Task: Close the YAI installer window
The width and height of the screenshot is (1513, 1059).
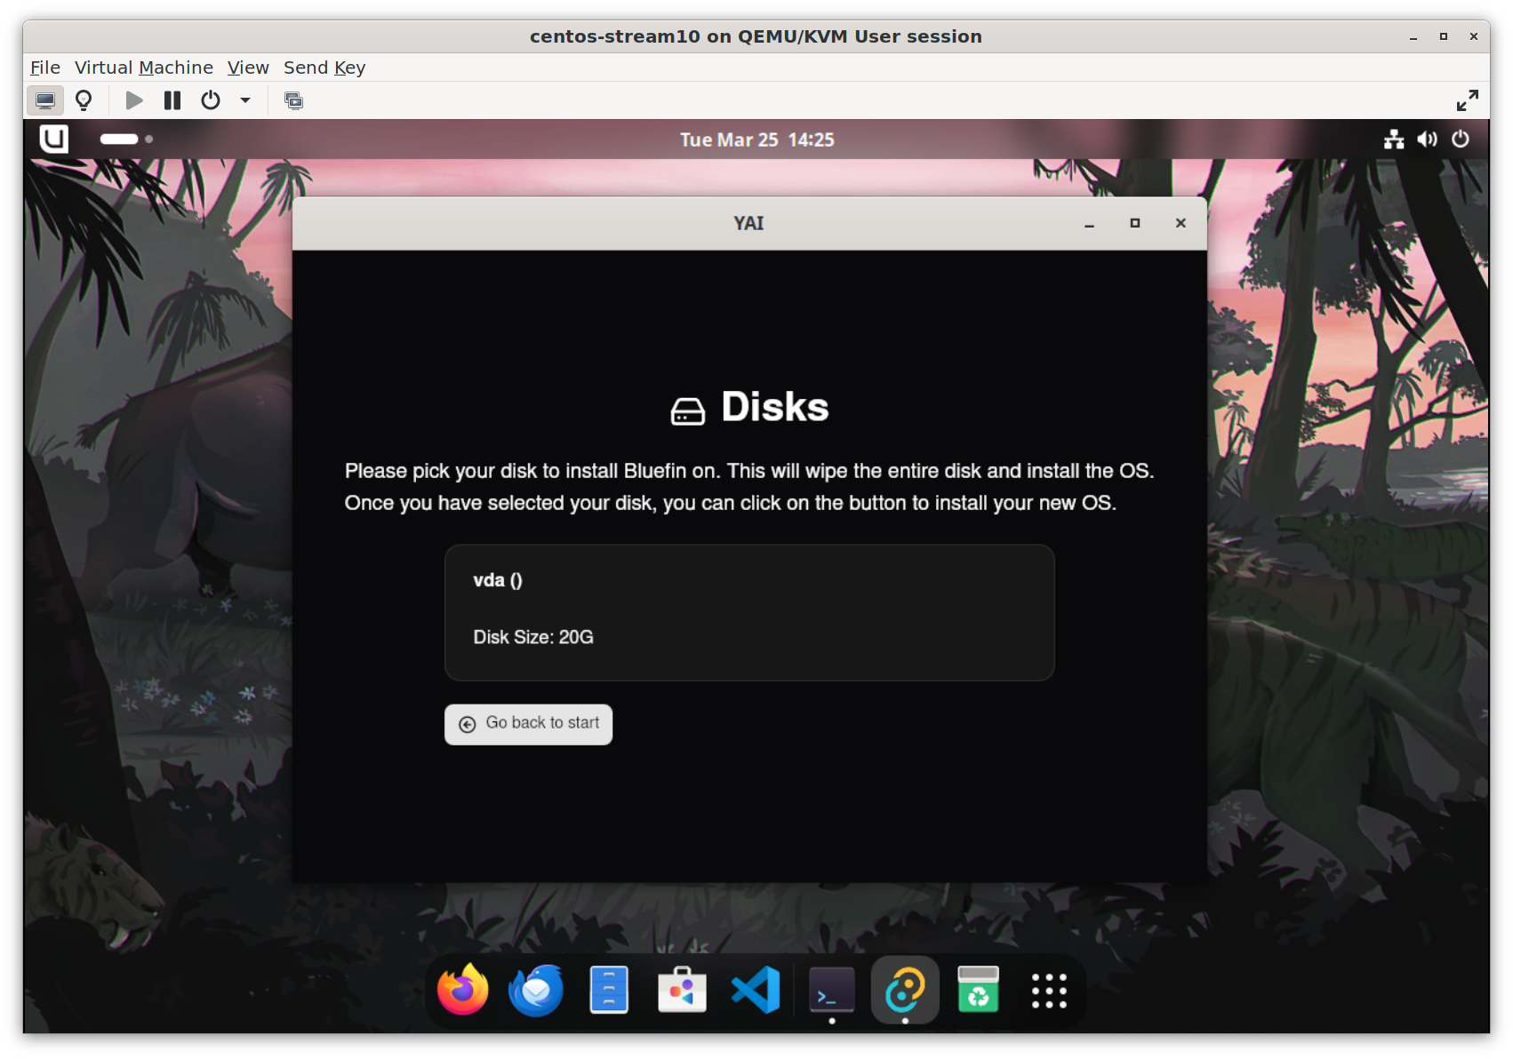Action: [1181, 224]
